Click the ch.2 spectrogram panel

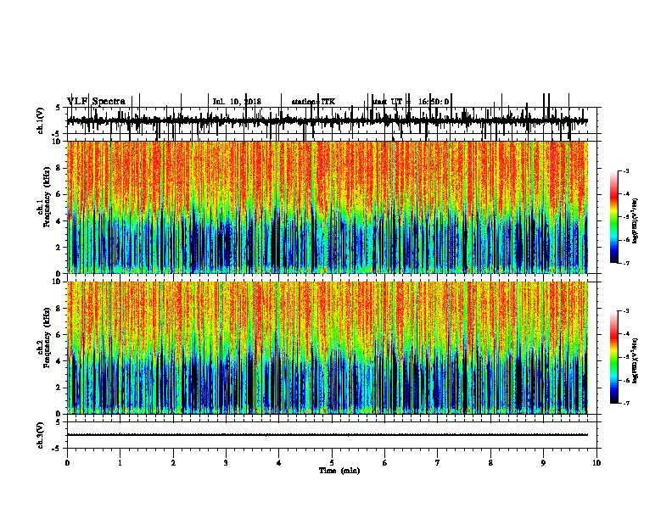click(x=327, y=348)
